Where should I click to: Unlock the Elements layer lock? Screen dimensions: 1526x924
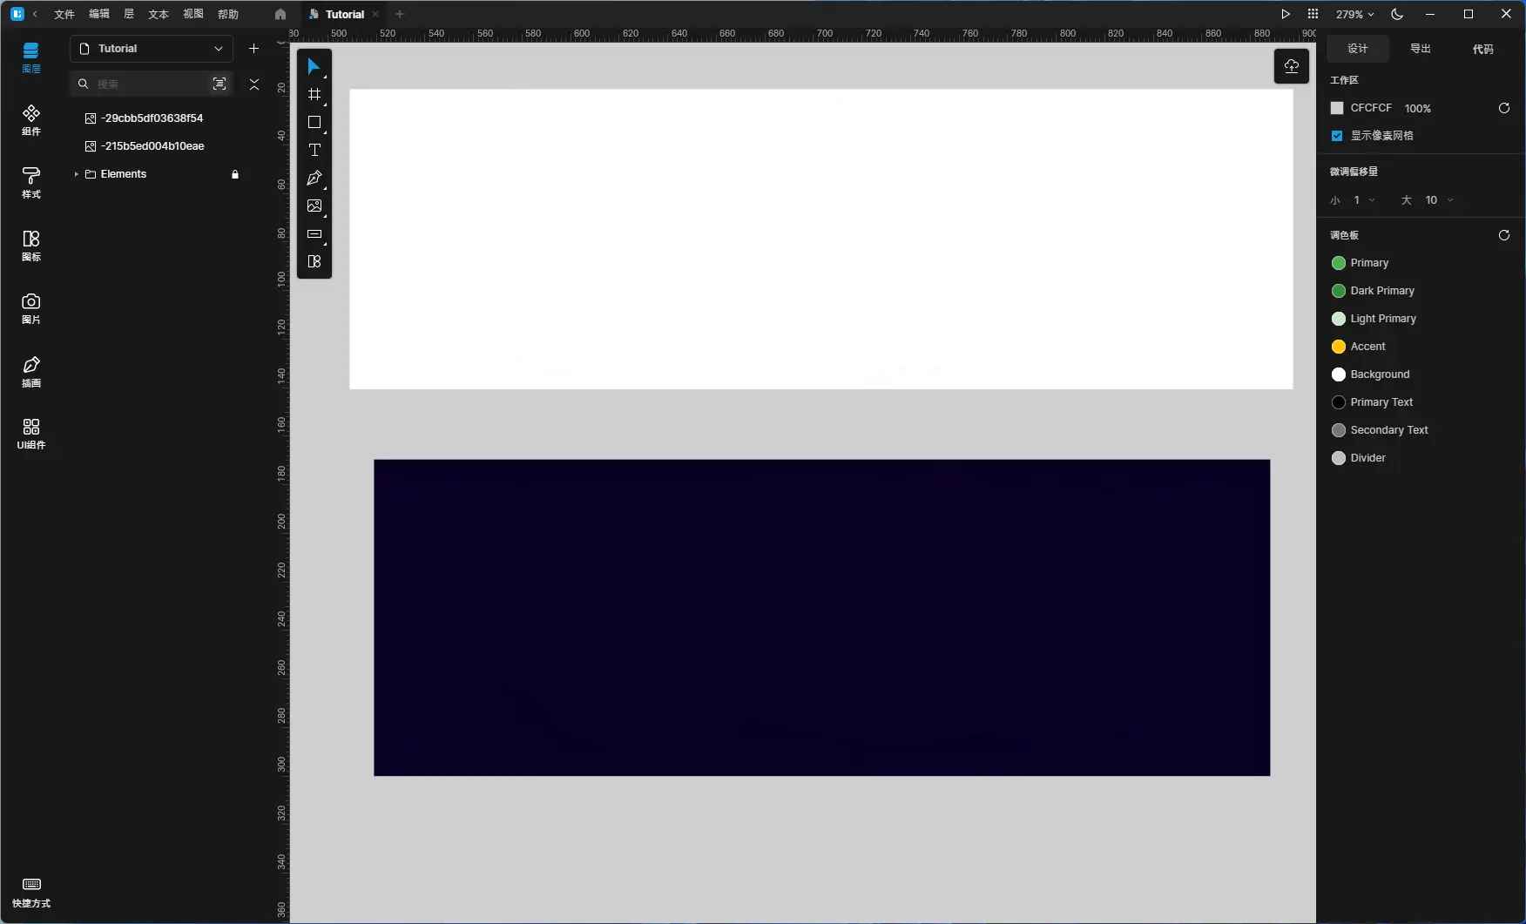pos(234,174)
